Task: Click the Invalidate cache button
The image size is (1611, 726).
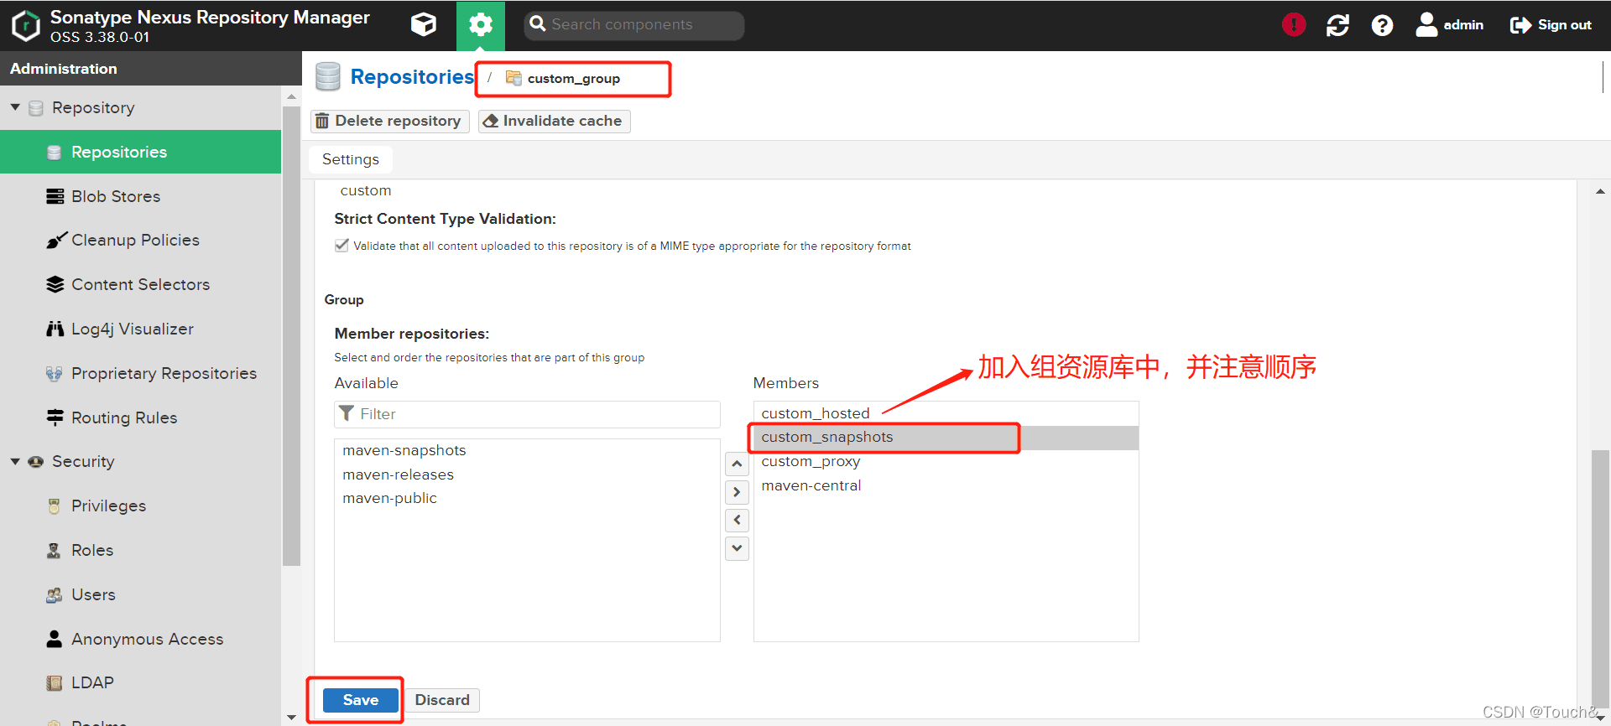Action: 554,121
